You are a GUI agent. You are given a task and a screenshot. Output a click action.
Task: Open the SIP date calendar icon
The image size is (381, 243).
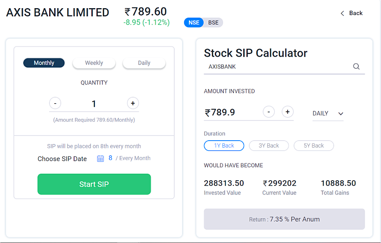[100, 159]
